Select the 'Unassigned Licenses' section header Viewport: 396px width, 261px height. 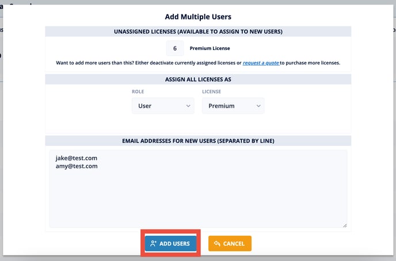coord(198,32)
